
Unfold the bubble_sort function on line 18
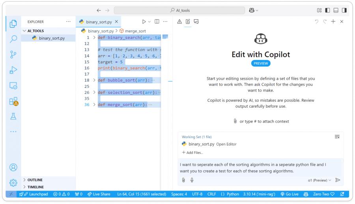point(94,80)
